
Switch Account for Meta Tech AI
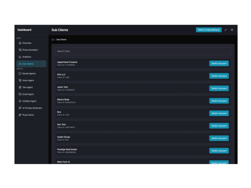click(x=219, y=162)
